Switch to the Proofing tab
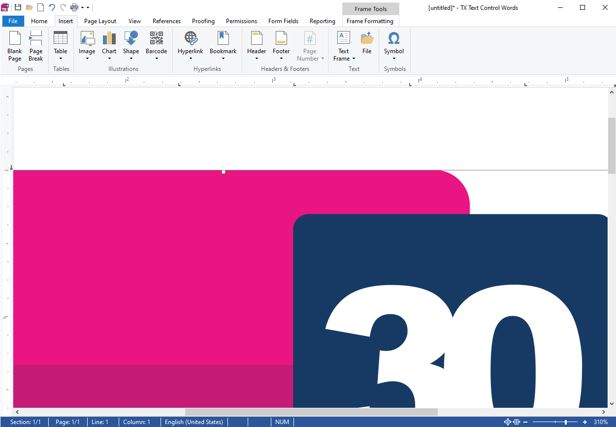 203,21
